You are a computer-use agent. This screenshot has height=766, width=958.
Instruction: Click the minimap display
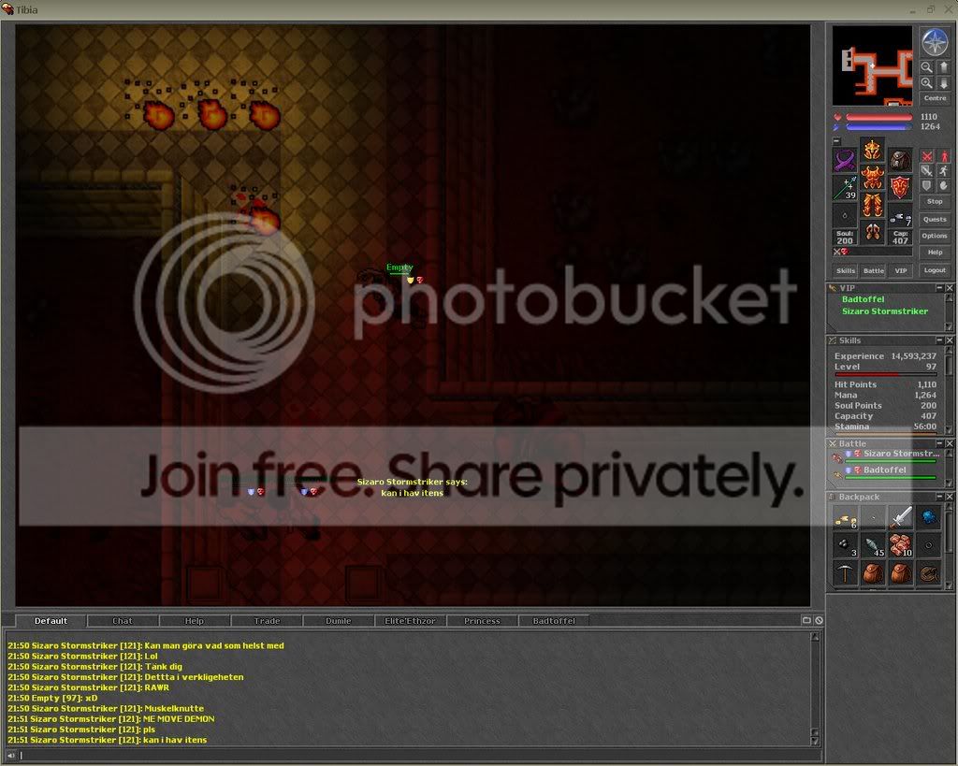click(873, 66)
